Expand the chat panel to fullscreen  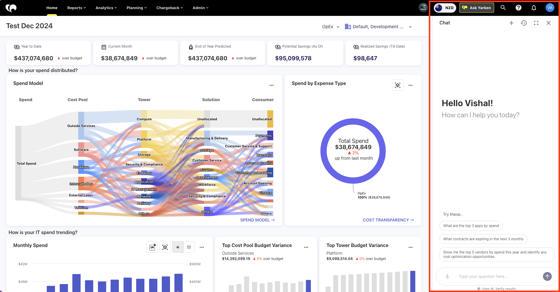[536, 23]
